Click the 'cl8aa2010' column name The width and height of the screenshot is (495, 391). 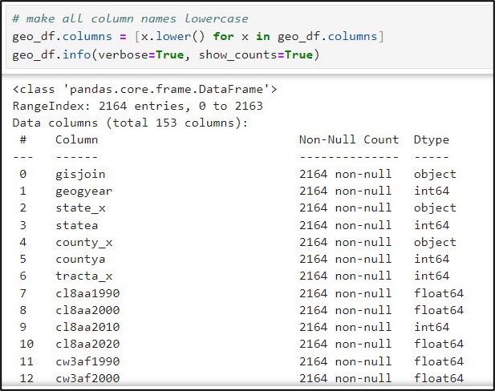click(x=87, y=327)
